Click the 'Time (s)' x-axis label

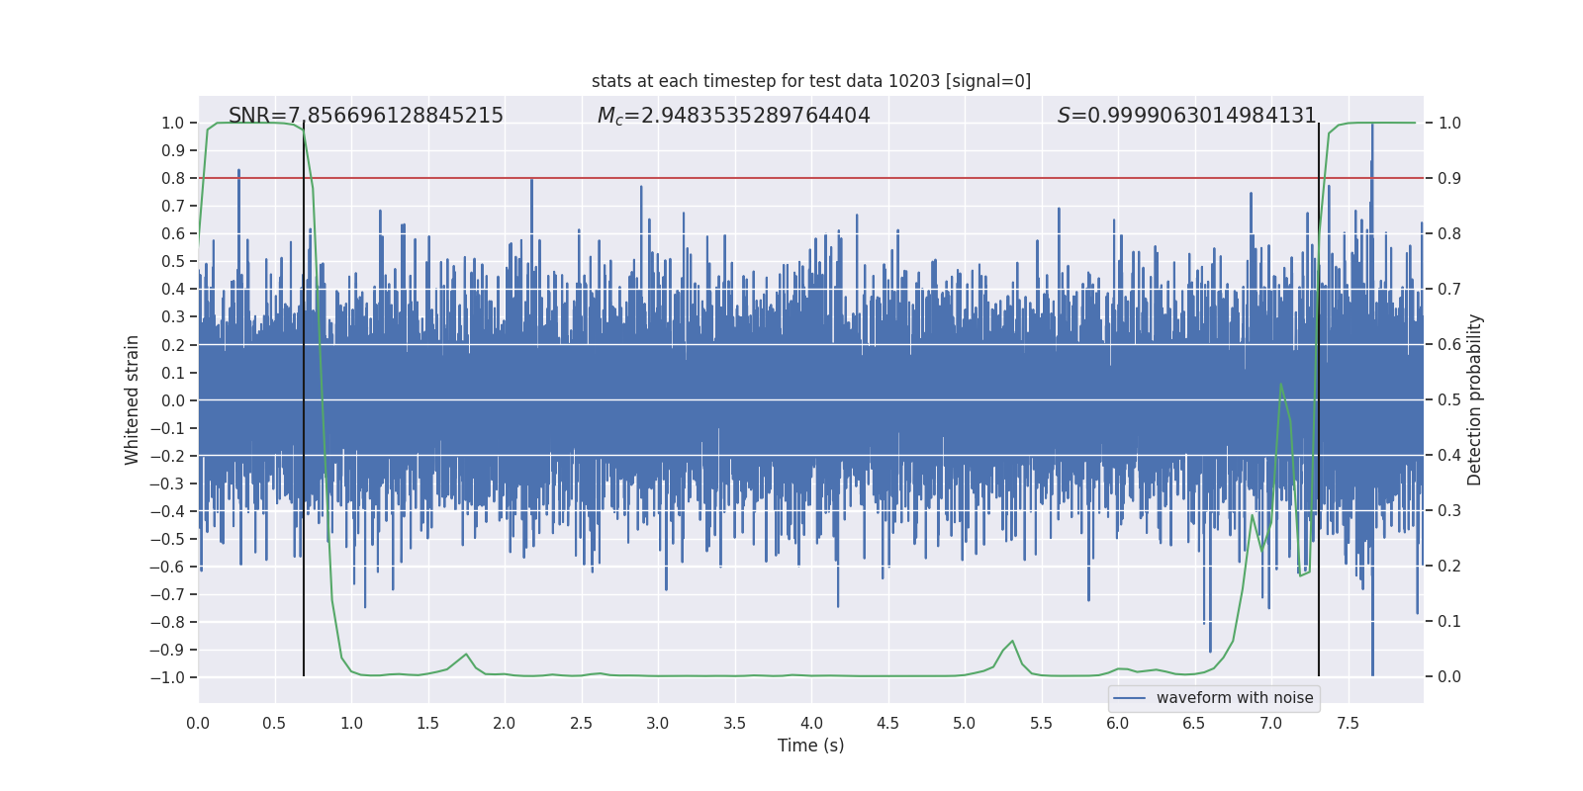point(810,746)
